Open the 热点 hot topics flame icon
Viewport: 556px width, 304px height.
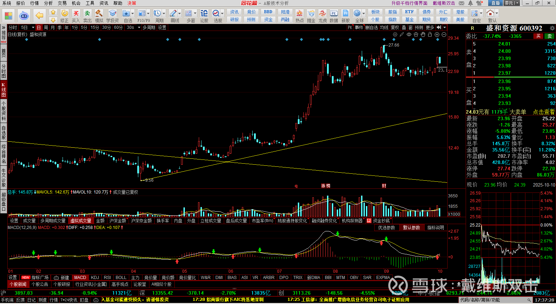pyautogui.click(x=299, y=16)
